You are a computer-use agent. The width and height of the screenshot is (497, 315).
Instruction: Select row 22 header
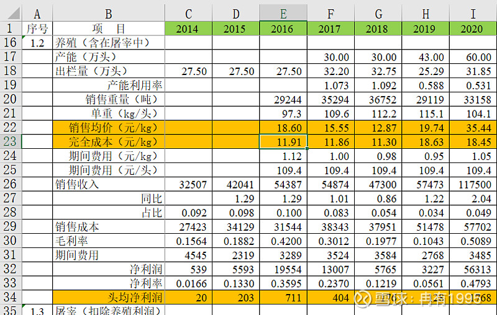click(x=11, y=128)
